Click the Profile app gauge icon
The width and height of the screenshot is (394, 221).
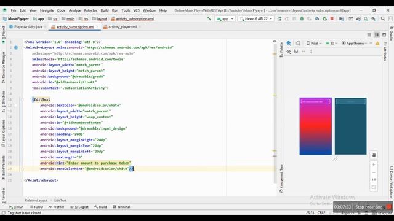[317, 19]
